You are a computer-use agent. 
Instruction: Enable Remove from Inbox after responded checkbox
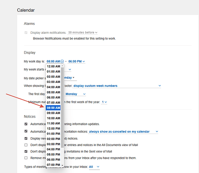pyautogui.click(x=26, y=158)
